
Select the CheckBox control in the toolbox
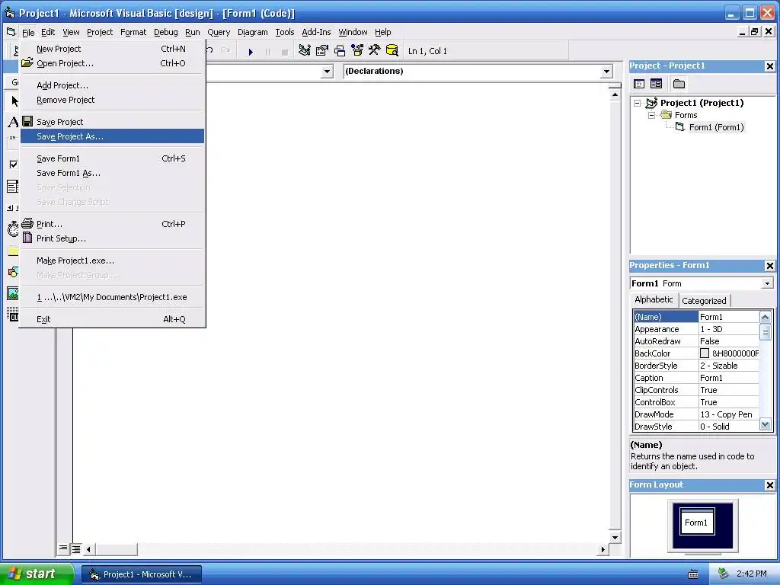[13, 165]
